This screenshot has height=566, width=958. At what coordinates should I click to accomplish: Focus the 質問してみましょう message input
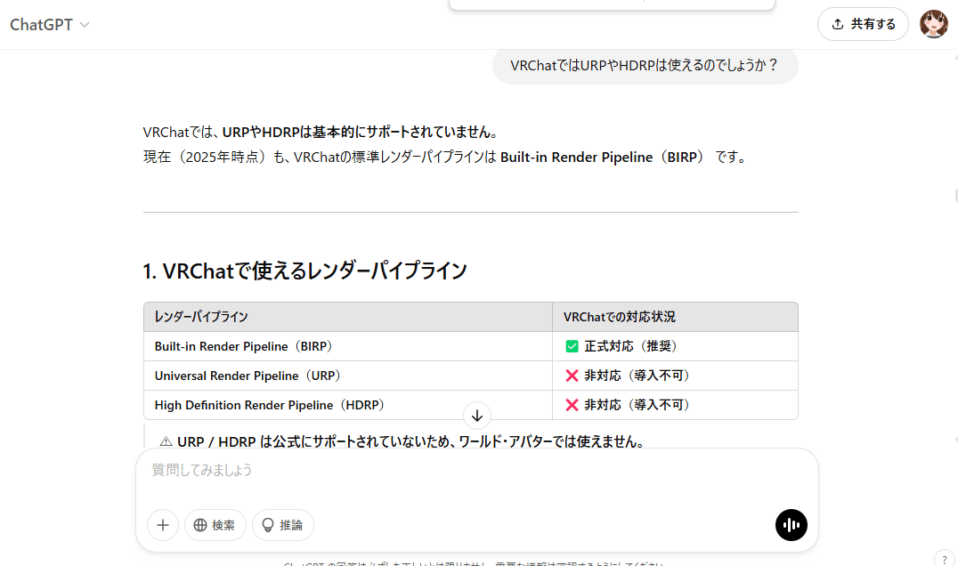tap(476, 470)
